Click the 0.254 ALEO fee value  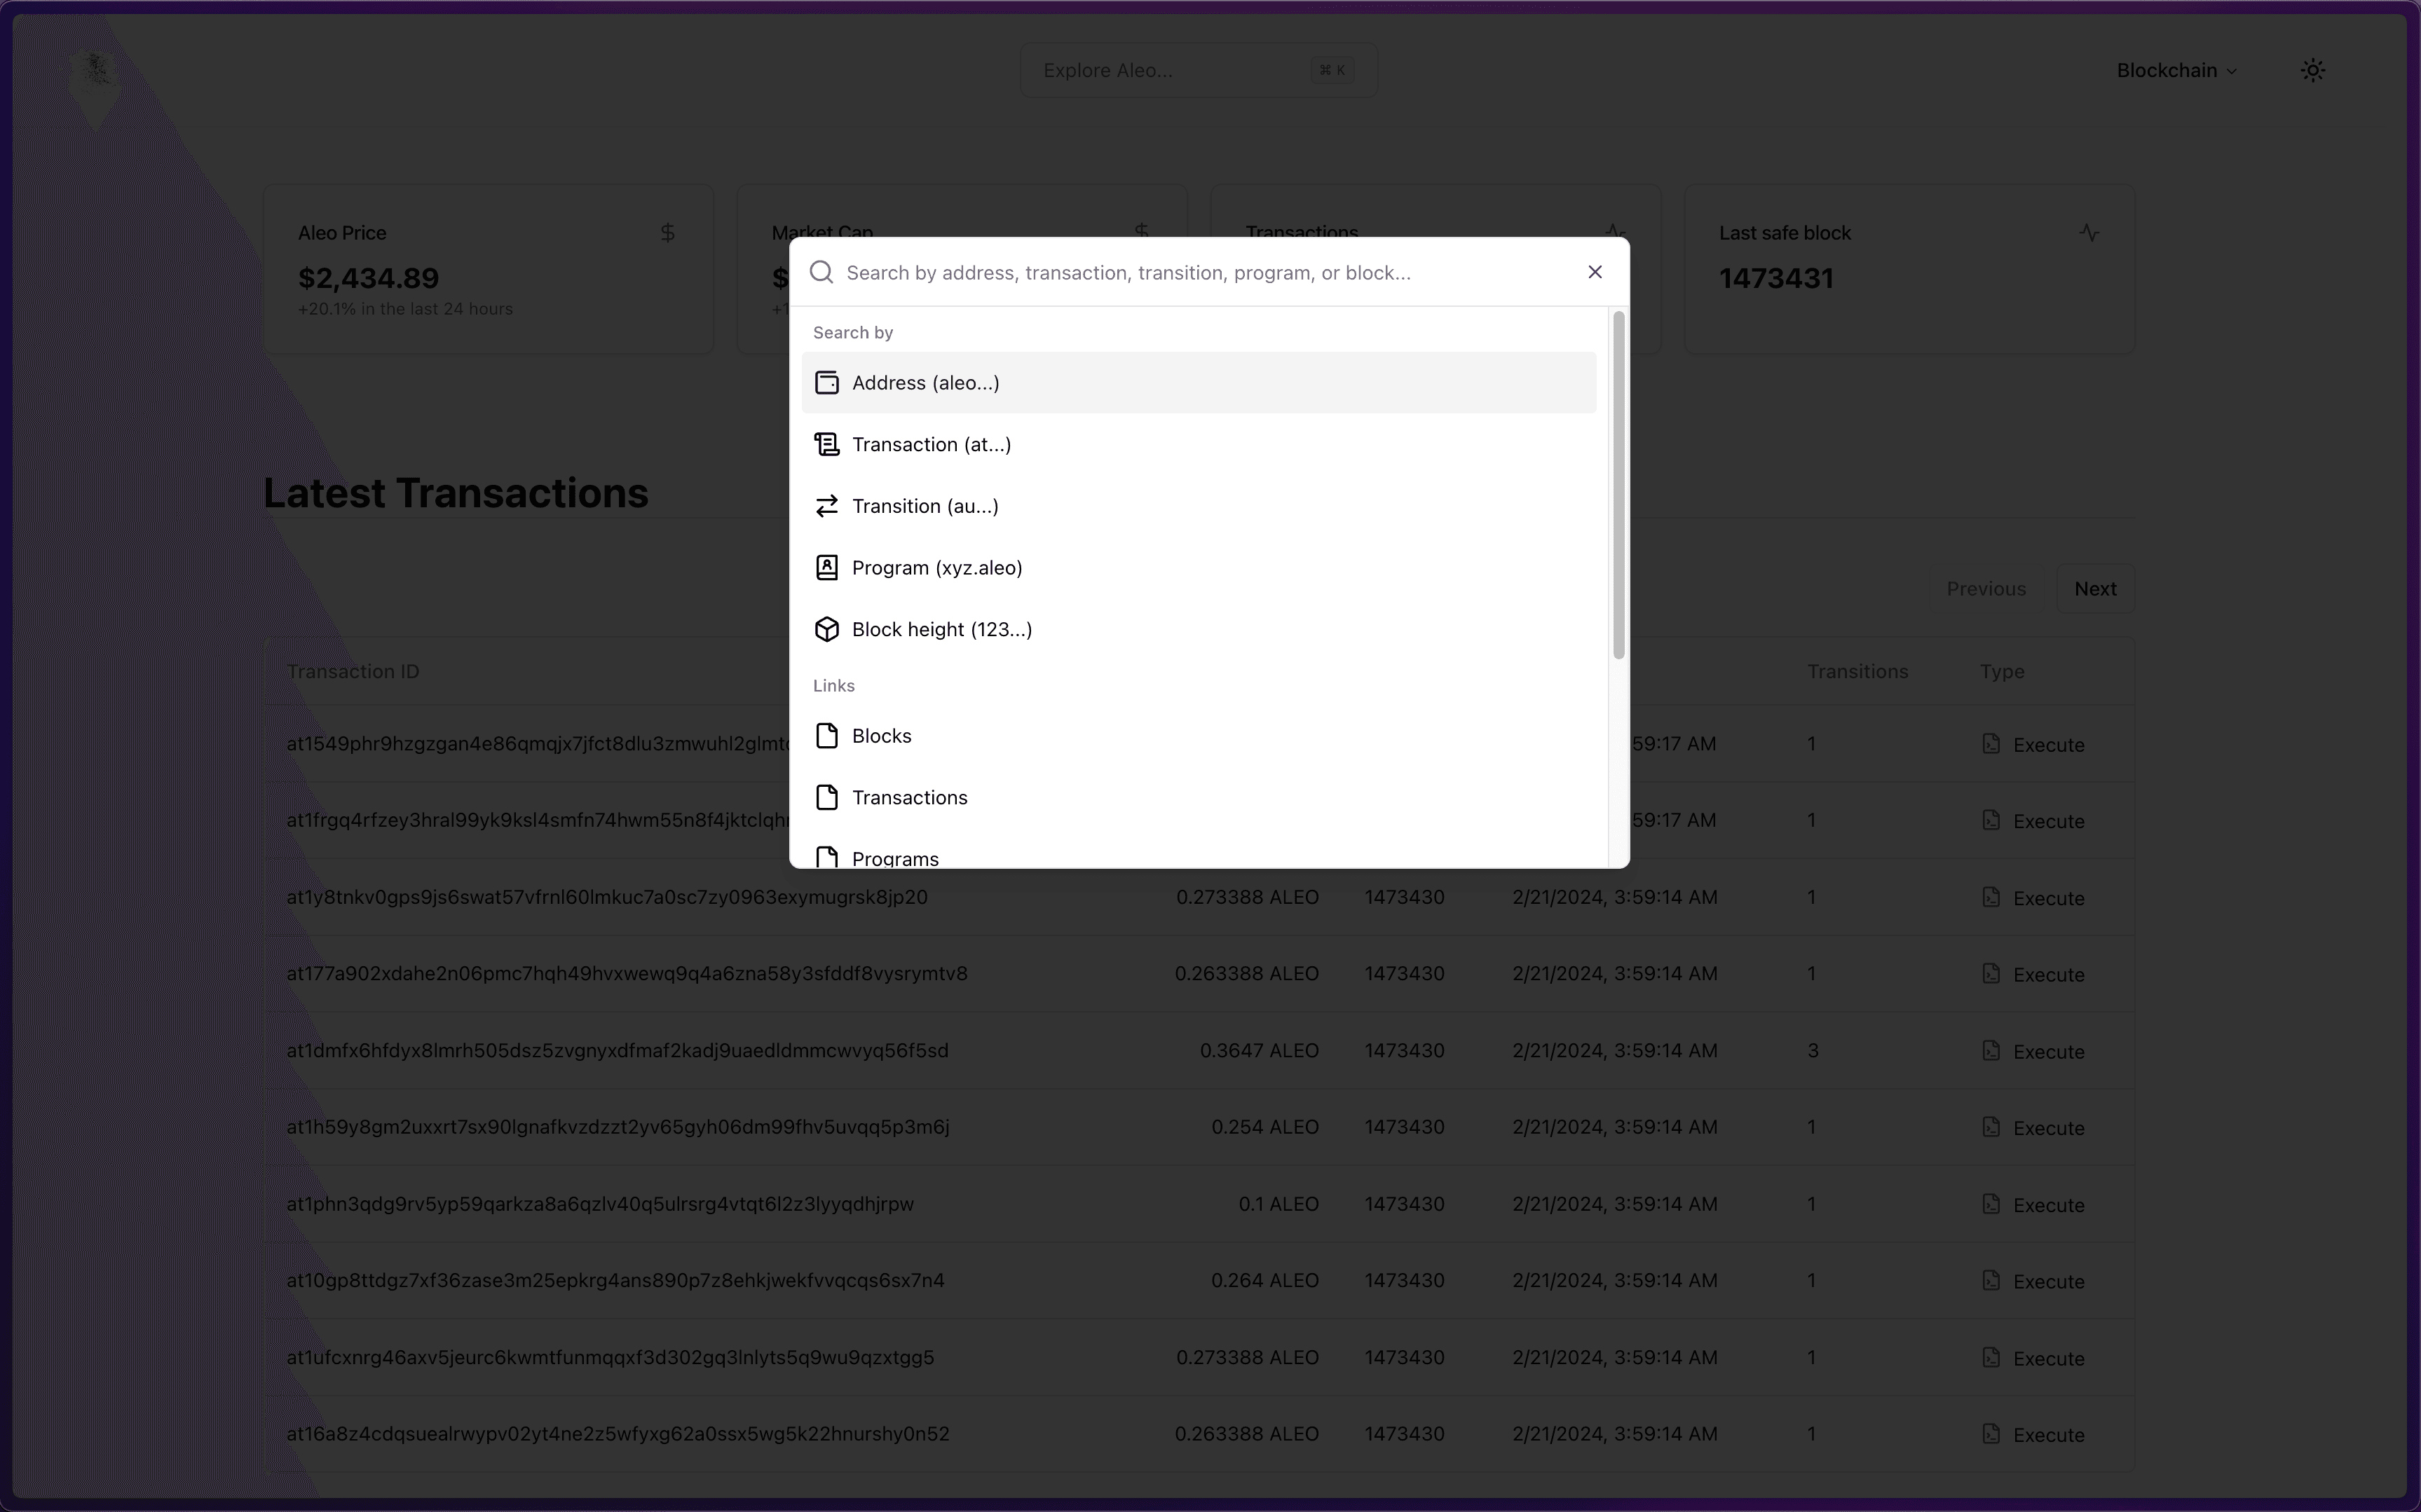[x=1264, y=1127]
